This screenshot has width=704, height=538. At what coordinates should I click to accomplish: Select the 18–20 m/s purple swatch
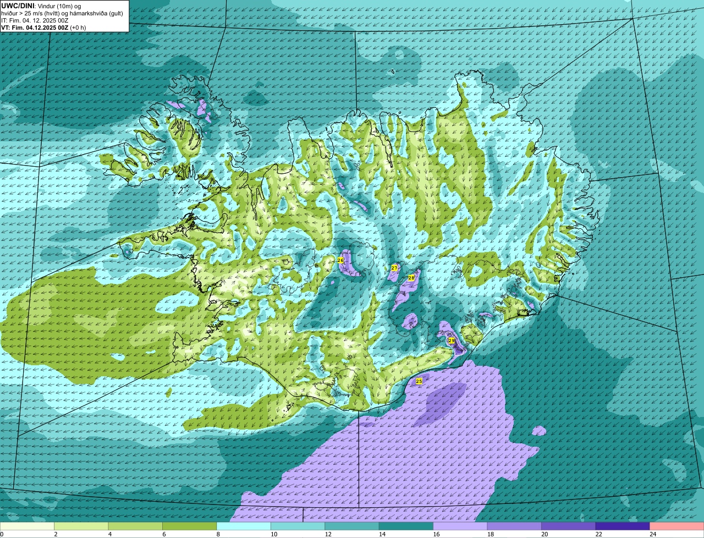514,526
